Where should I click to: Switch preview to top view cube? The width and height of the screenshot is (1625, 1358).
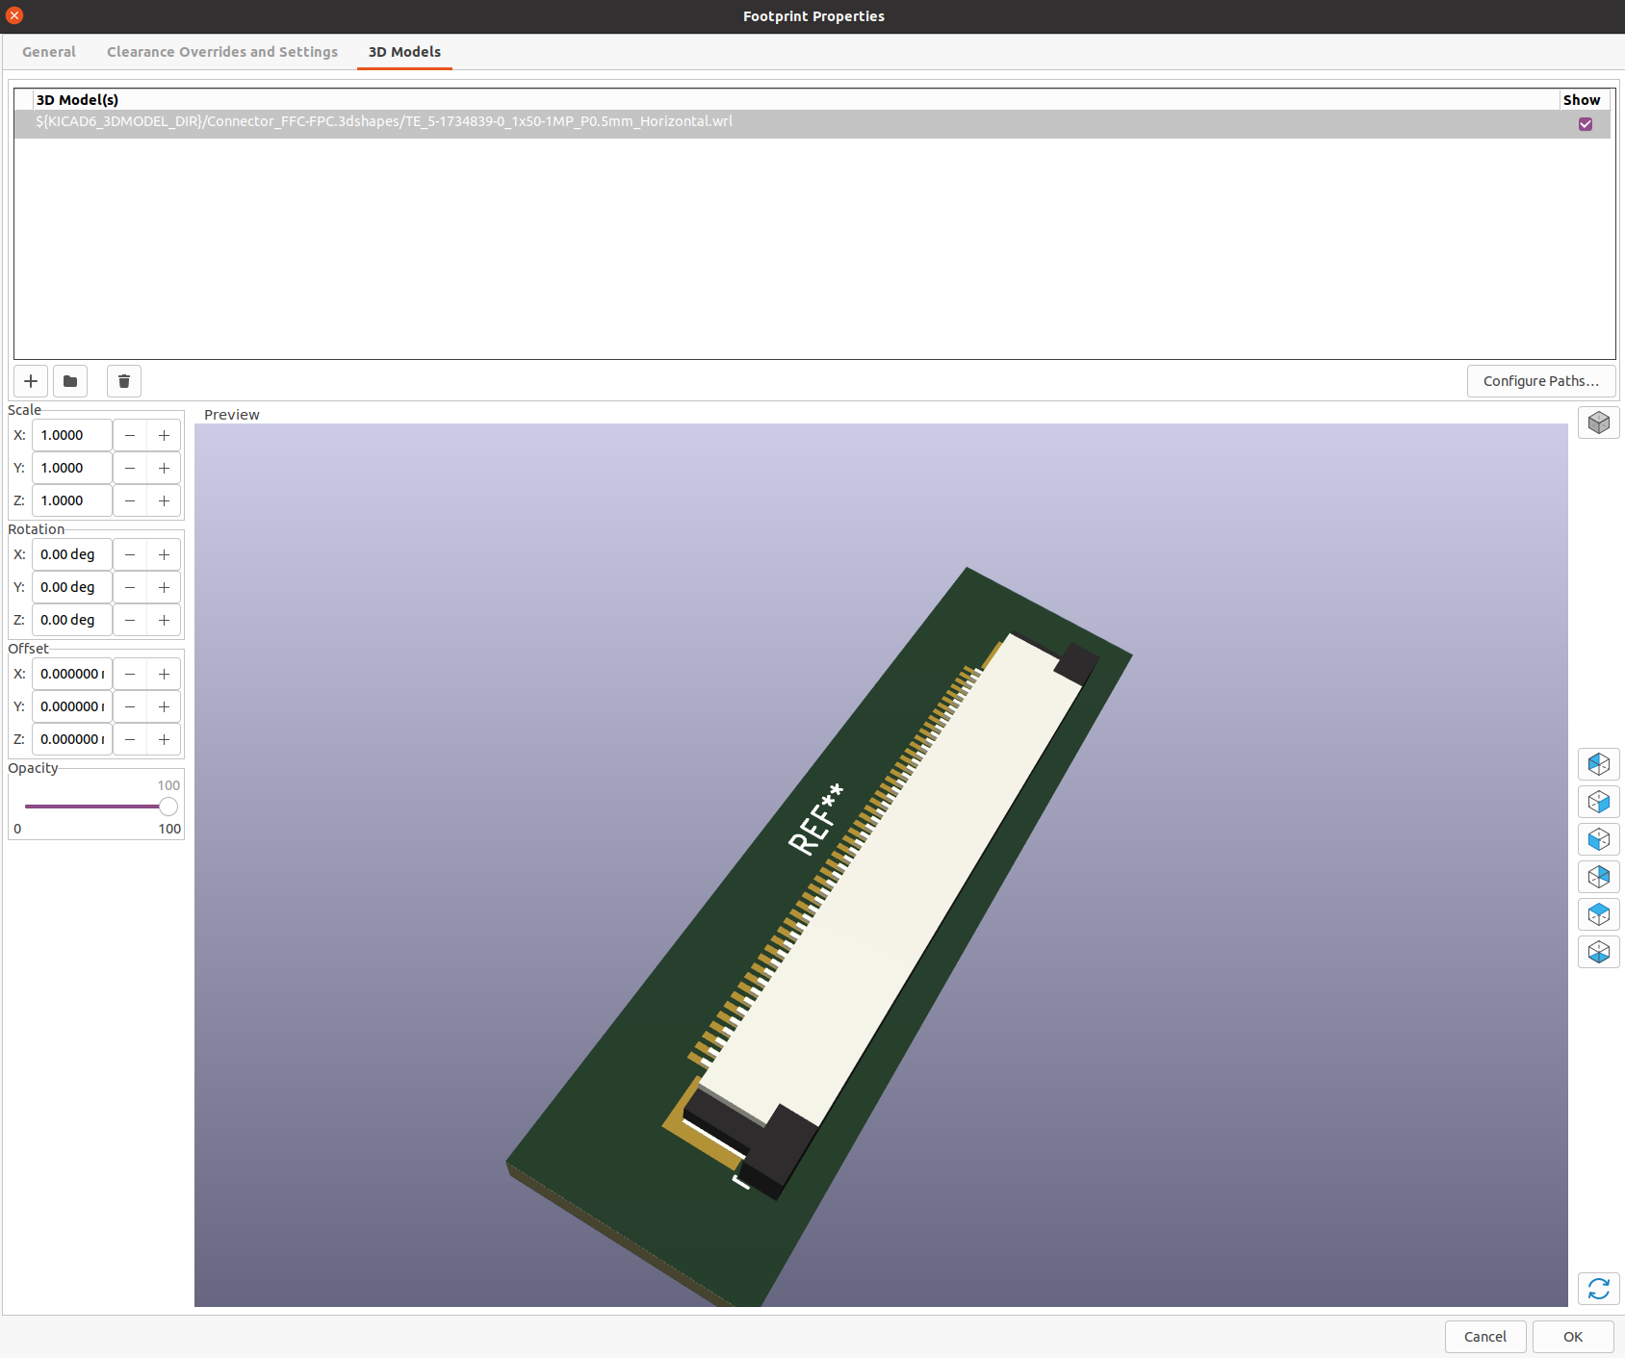1598,914
